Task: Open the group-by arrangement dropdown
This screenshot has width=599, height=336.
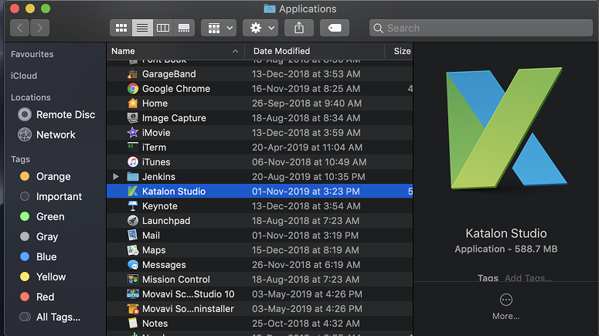Action: pyautogui.click(x=219, y=28)
